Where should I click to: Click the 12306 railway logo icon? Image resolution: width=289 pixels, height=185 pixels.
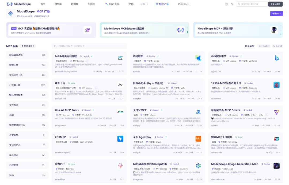click(276, 85)
